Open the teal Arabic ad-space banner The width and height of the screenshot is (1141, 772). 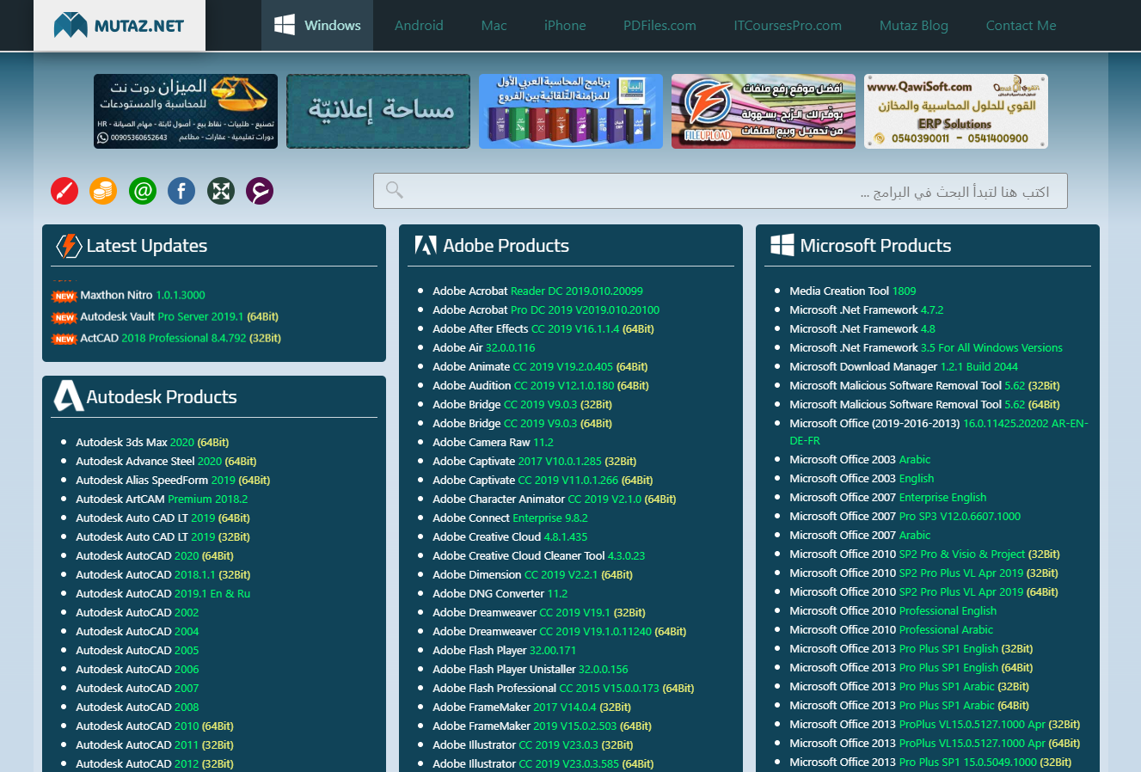(x=378, y=111)
